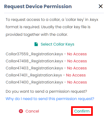Select the Cancel text button
This screenshot has width=108, height=119.
coord(32,111)
